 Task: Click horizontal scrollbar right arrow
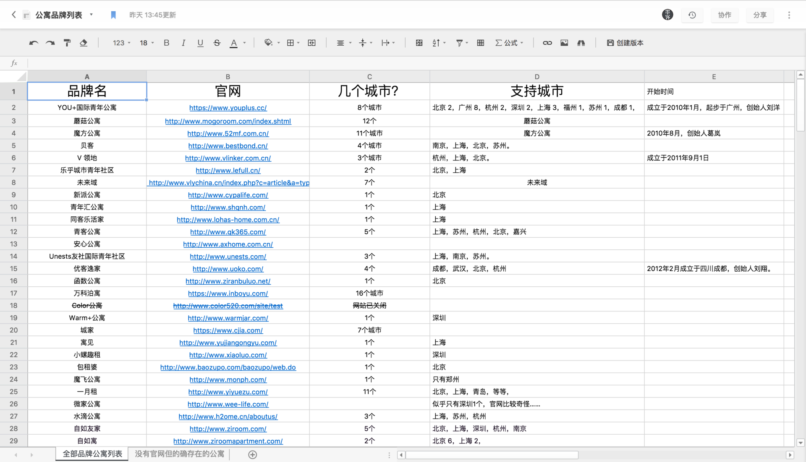point(790,455)
